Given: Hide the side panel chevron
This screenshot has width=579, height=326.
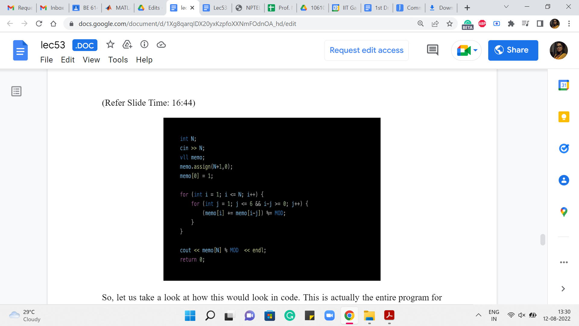Looking at the screenshot, I should click(563, 289).
